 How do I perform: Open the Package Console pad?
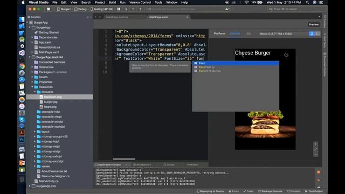click(270, 191)
